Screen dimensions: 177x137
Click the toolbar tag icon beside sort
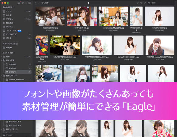138,3
